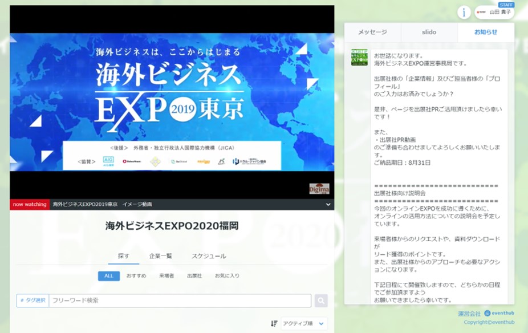Switch to the メッセージ tab
Image resolution: width=528 pixels, height=333 pixels.
[372, 33]
